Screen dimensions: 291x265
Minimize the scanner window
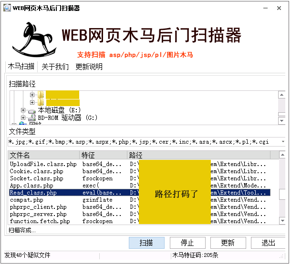pos(265,8)
